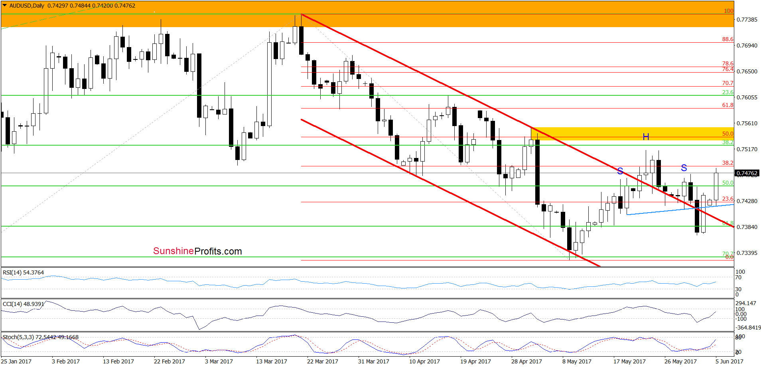761x367 pixels.
Task: Click the 13 Mar 2017 date label
Action: 272,361
